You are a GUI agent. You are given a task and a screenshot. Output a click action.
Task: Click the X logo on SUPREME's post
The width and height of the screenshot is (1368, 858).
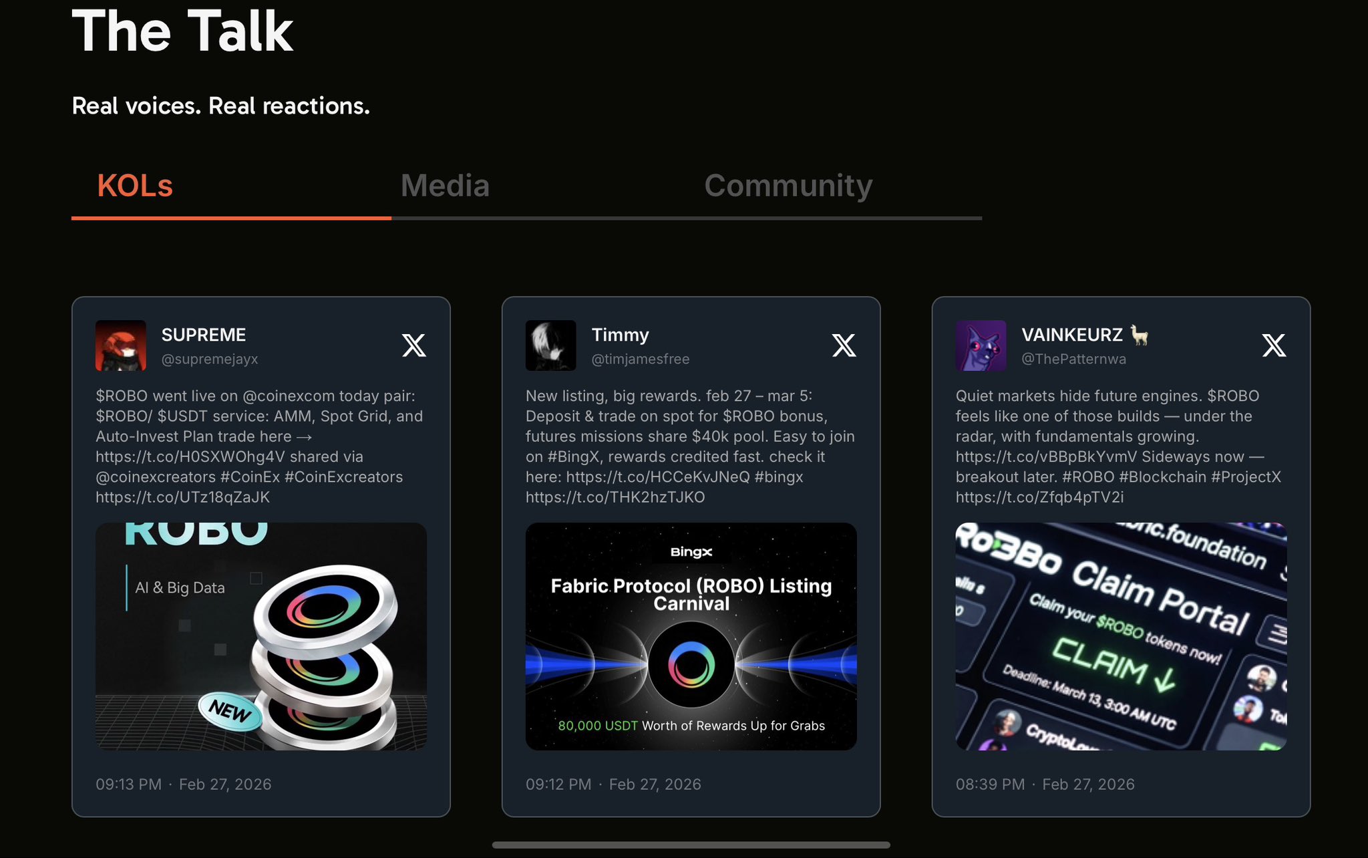(413, 345)
